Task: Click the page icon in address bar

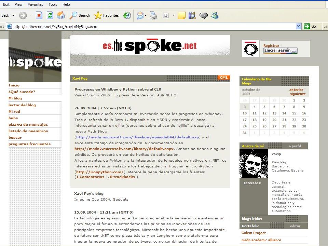Action: [x=10, y=26]
